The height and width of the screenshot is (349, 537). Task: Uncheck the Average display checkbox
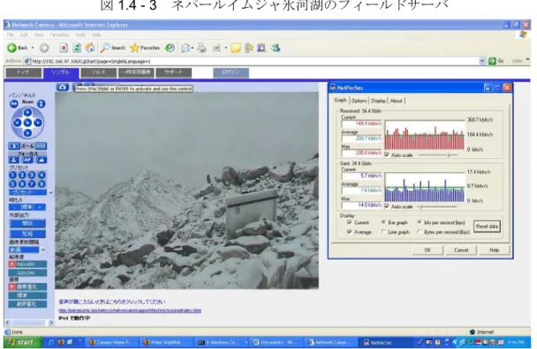point(350,231)
